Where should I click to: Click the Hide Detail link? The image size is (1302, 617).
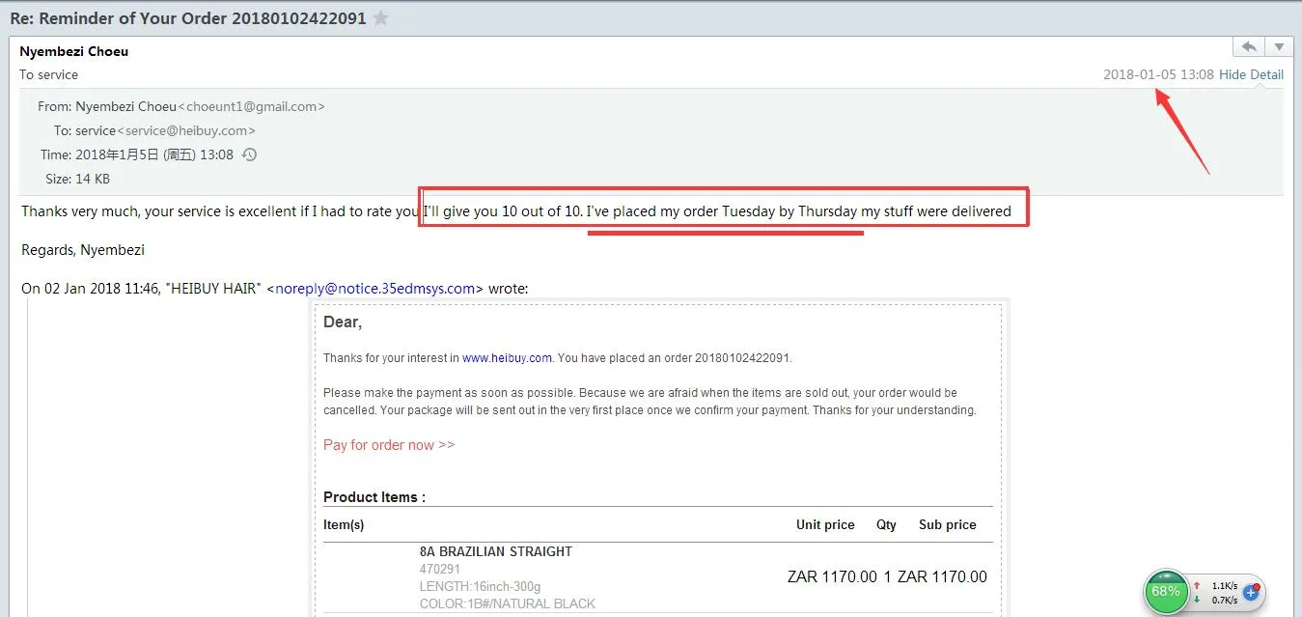pyautogui.click(x=1251, y=74)
